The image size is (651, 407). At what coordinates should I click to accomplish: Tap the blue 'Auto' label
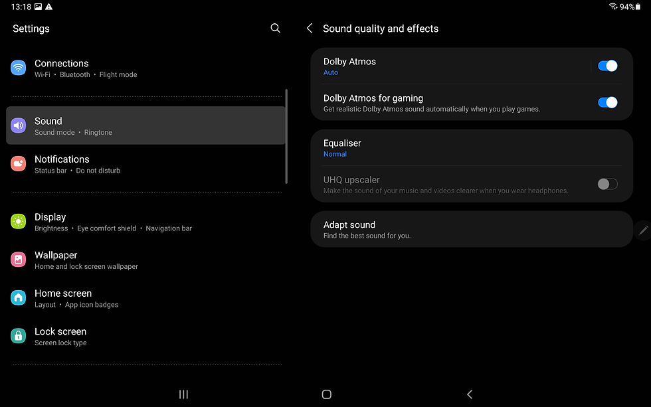(x=331, y=72)
